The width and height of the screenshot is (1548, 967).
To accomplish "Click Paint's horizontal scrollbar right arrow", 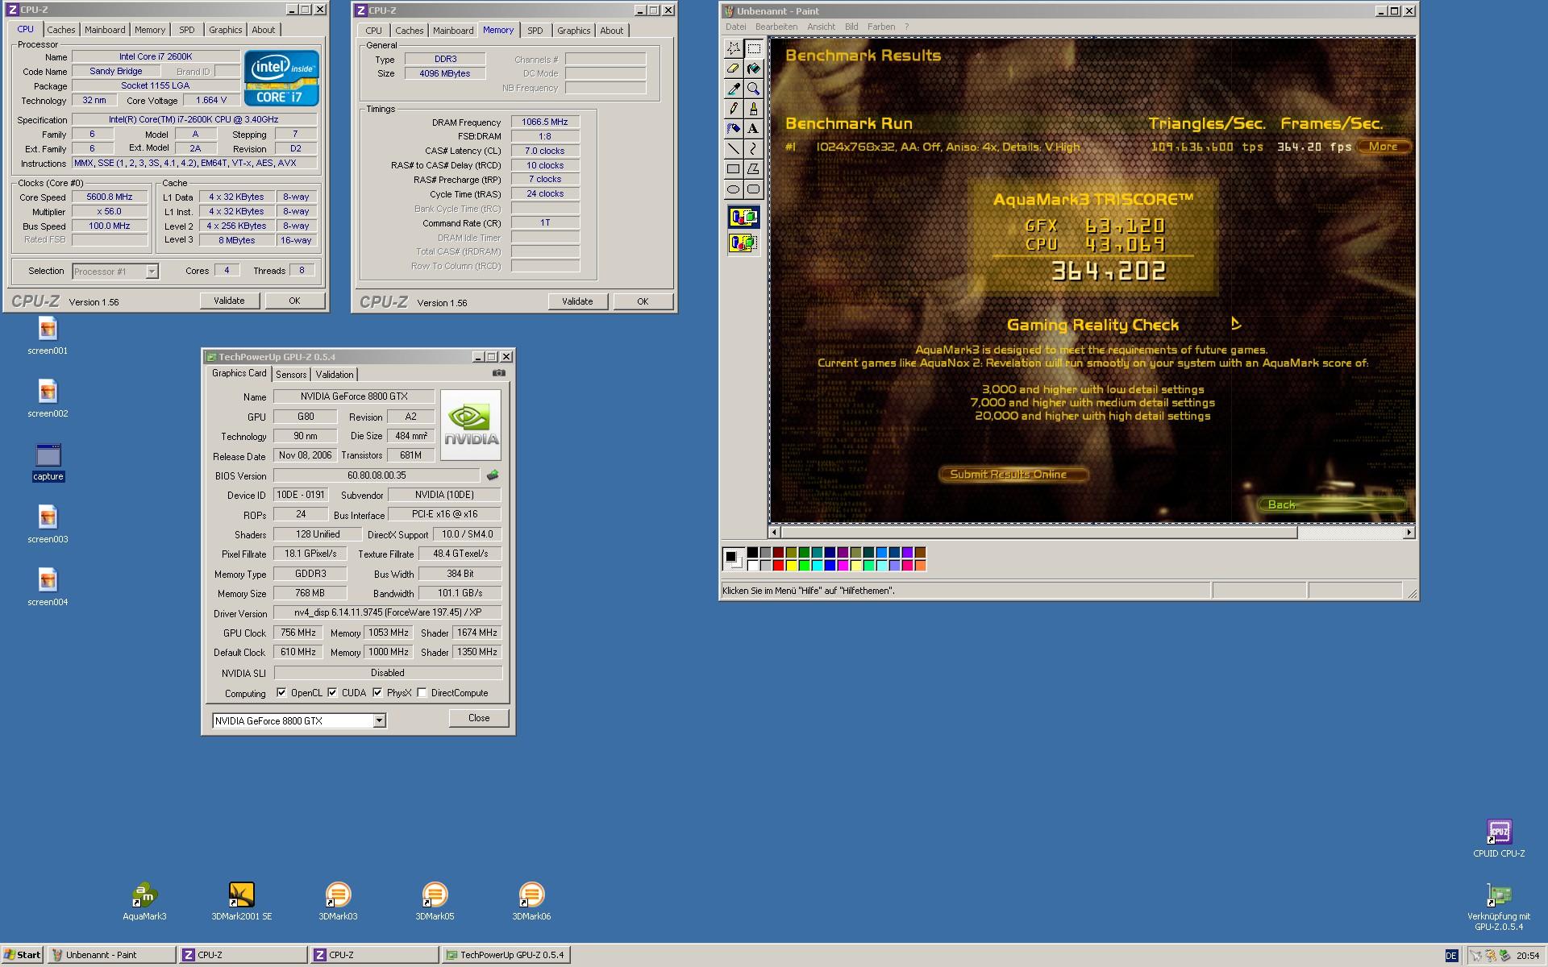I will [x=1409, y=533].
